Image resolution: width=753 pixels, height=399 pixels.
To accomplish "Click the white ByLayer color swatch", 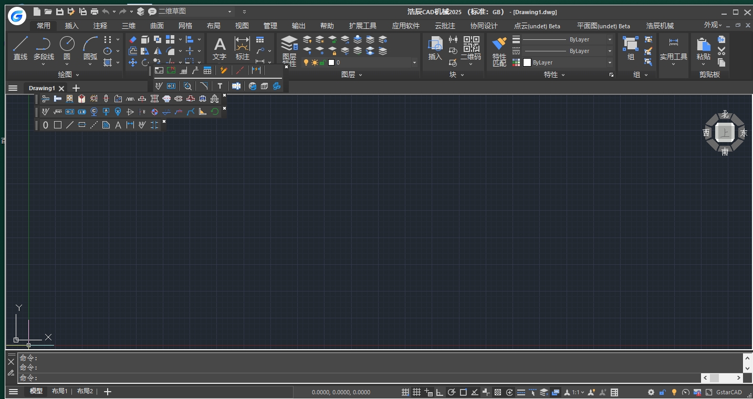I will click(x=527, y=62).
